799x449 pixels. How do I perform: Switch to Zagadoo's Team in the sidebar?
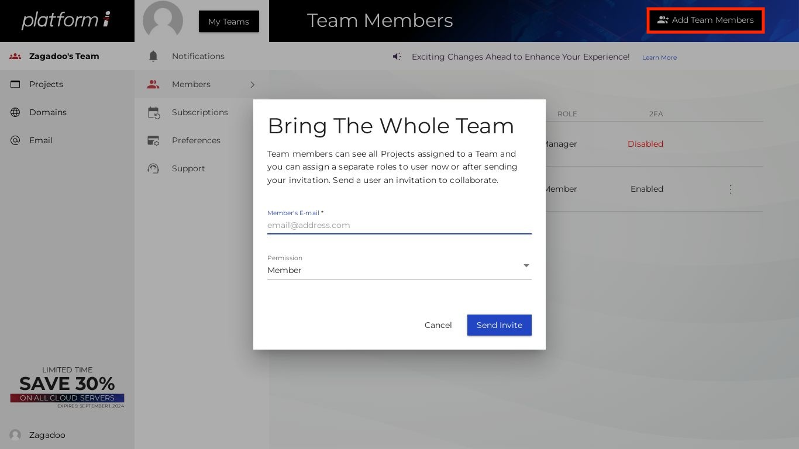pos(64,56)
